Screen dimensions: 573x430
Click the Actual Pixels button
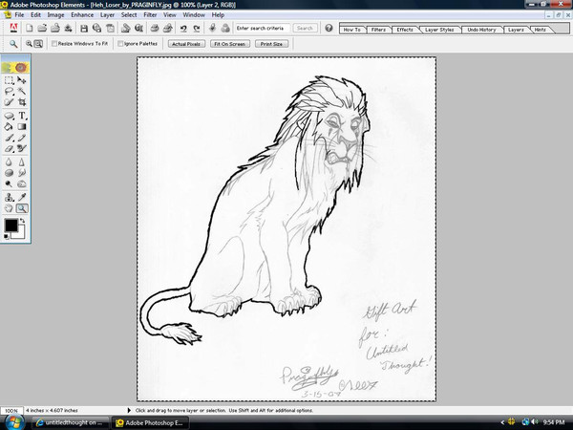(186, 44)
